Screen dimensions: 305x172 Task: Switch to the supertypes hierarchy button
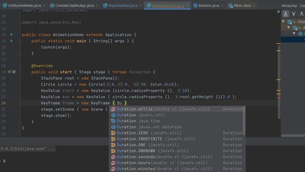(294, 14)
